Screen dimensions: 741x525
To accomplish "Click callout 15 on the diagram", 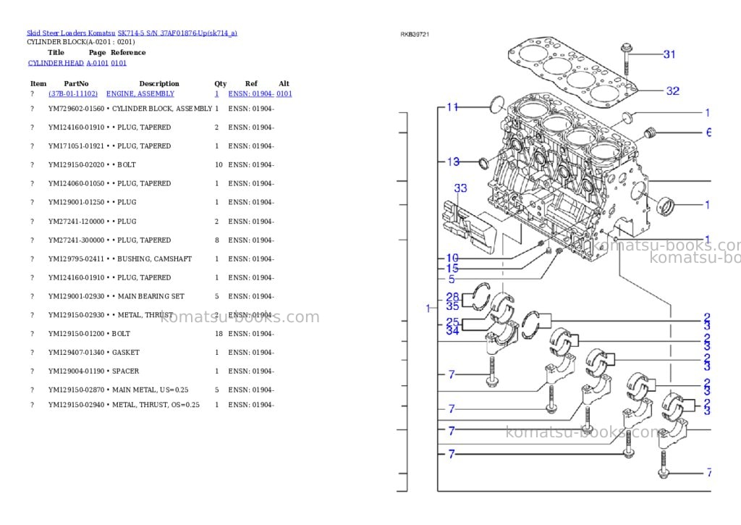I will tap(452, 268).
